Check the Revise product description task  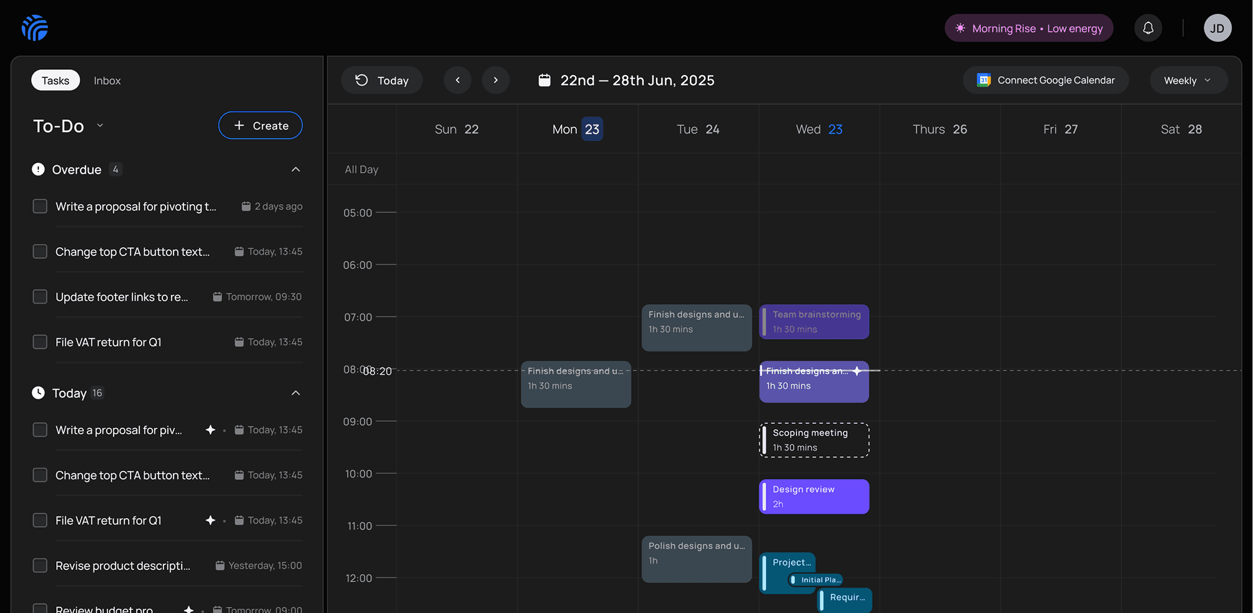coord(39,565)
